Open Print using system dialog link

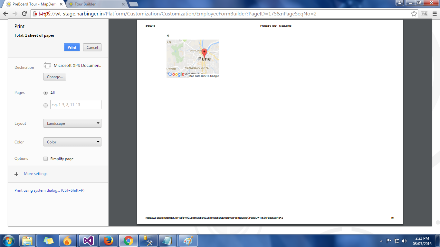(49, 190)
